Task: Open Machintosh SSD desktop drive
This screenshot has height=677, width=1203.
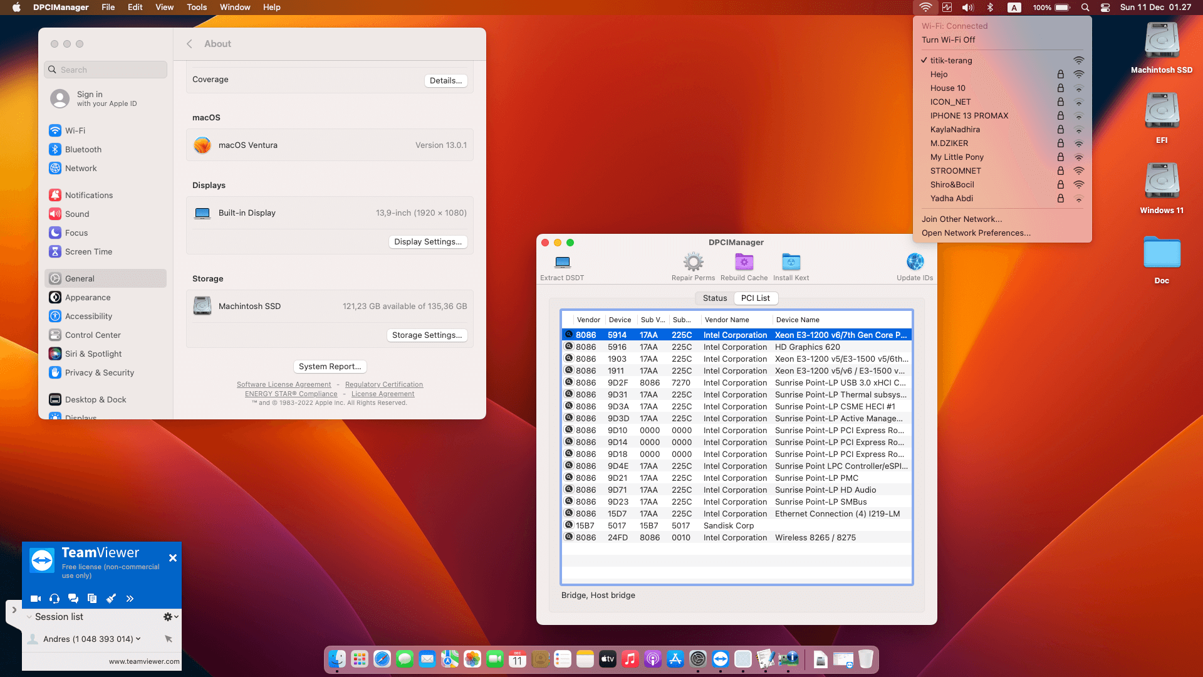Action: point(1162,48)
